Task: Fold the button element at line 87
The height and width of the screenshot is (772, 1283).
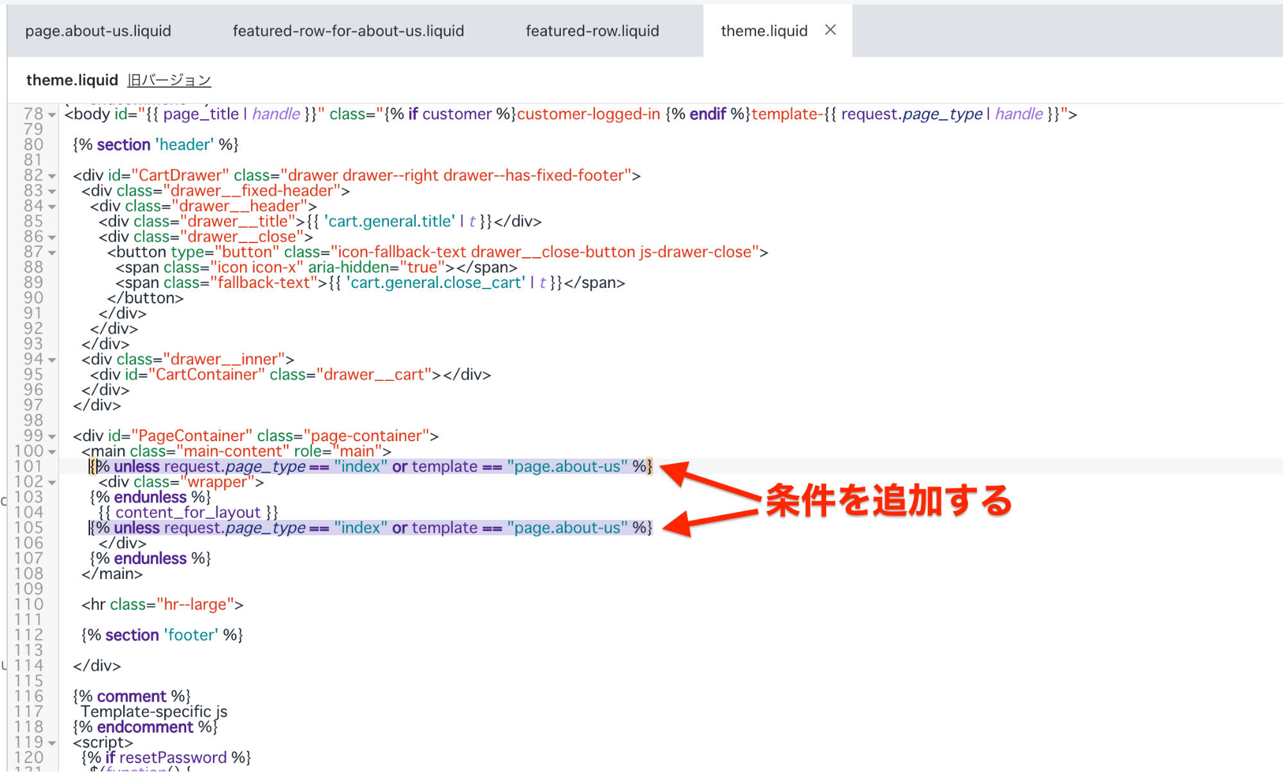Action: coord(52,253)
